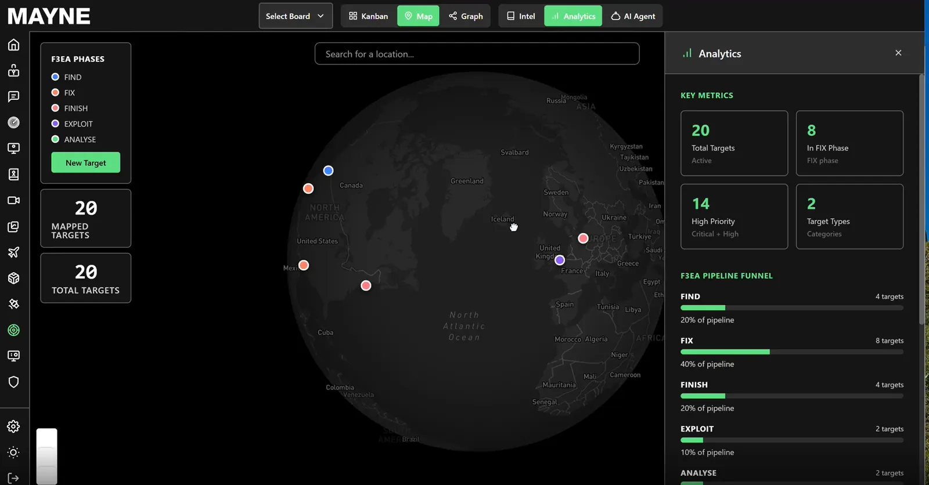The image size is (929, 485).
Task: Click the "8 targets" FIX count
Action: pyautogui.click(x=890, y=341)
